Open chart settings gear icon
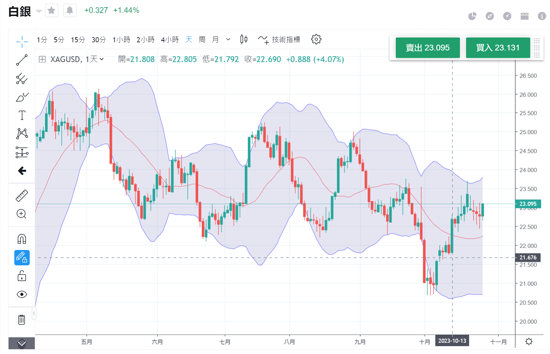Viewport: 550px width, 354px height. [x=316, y=40]
